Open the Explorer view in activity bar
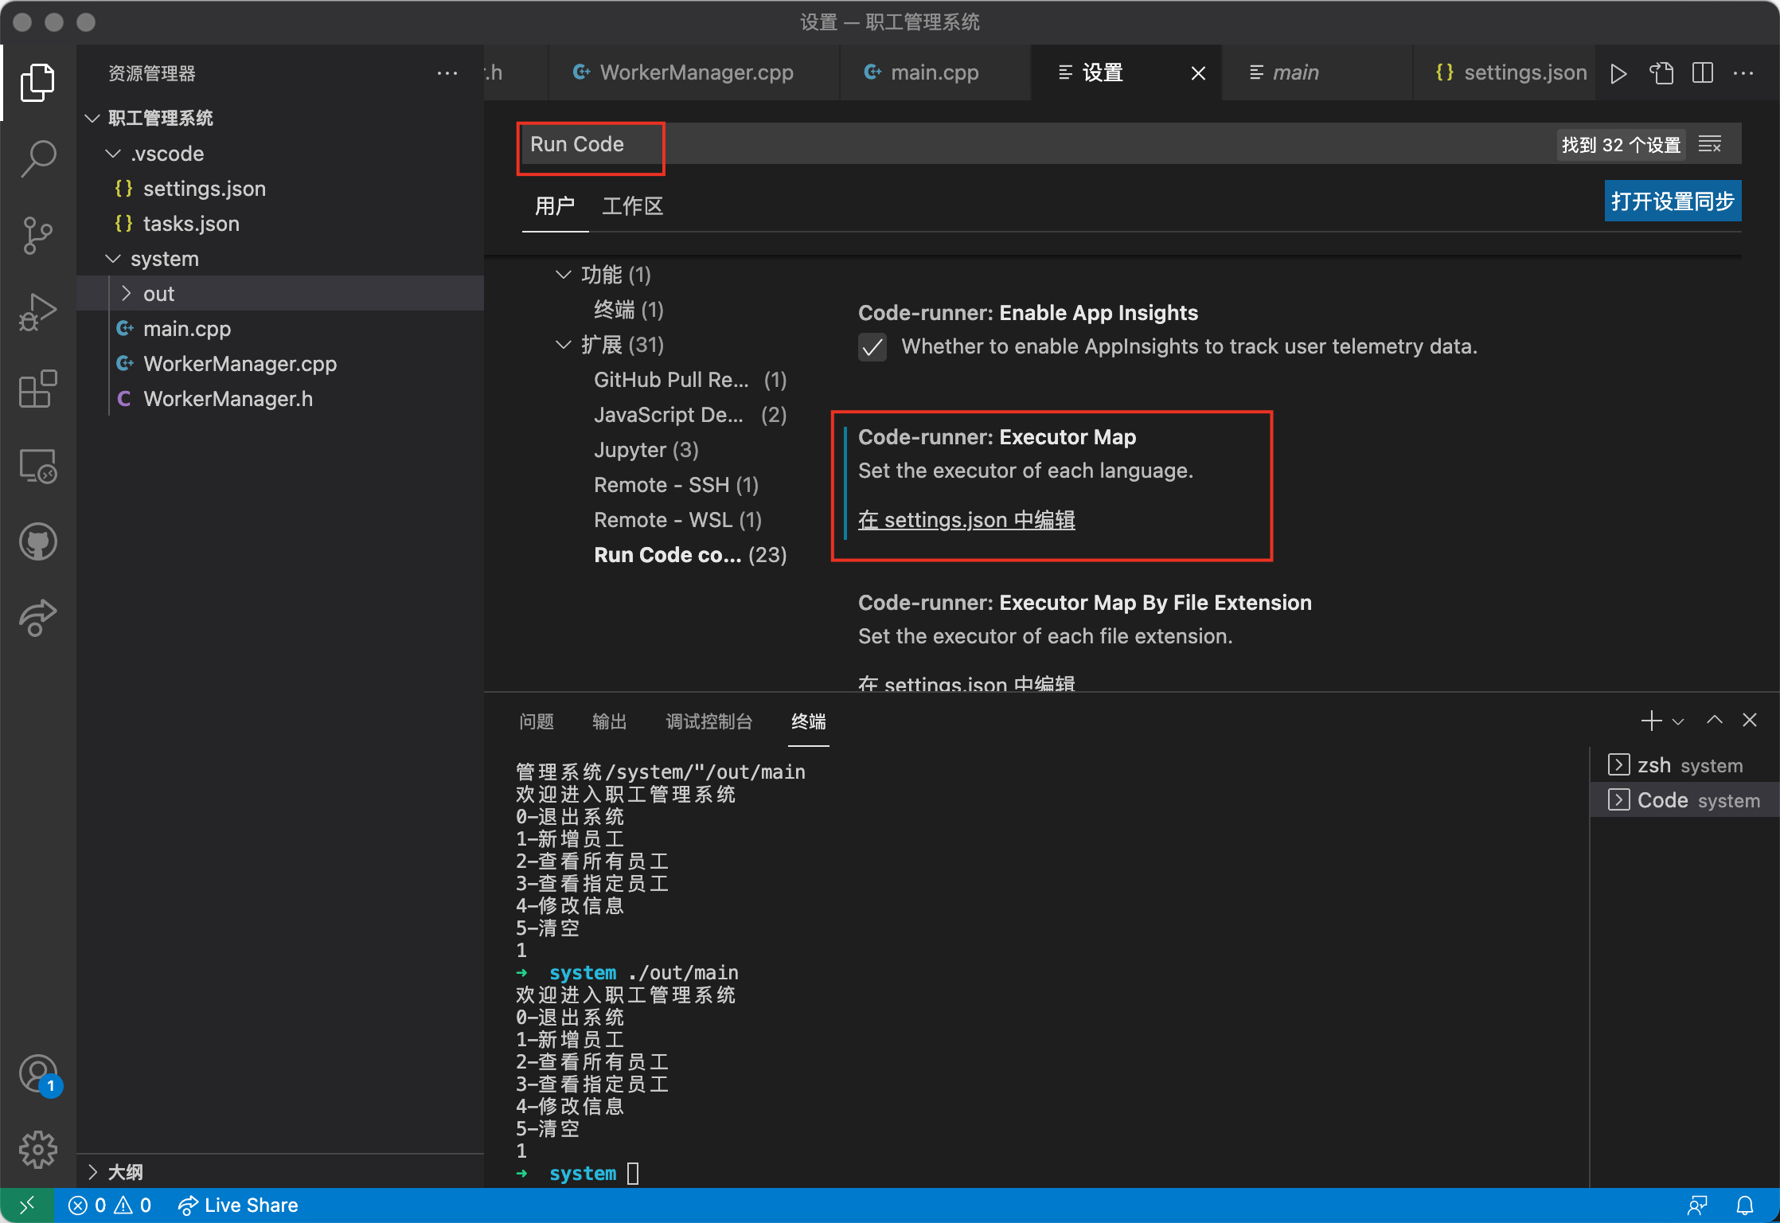This screenshot has height=1223, width=1780. [37, 83]
